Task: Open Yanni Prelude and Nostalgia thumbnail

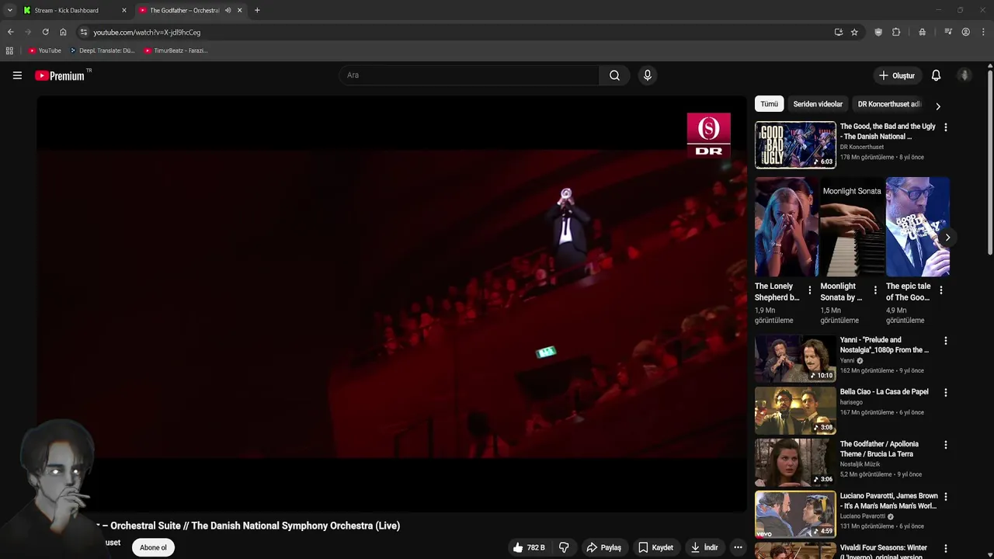Action: coord(795,359)
